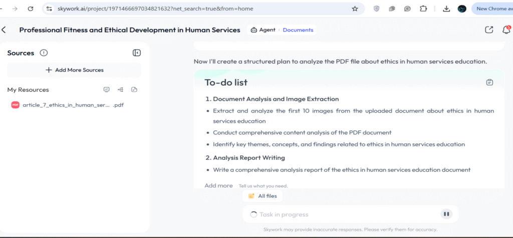Go back using the left chevron arrow
Image resolution: width=513 pixels, height=238 pixels.
4,30
